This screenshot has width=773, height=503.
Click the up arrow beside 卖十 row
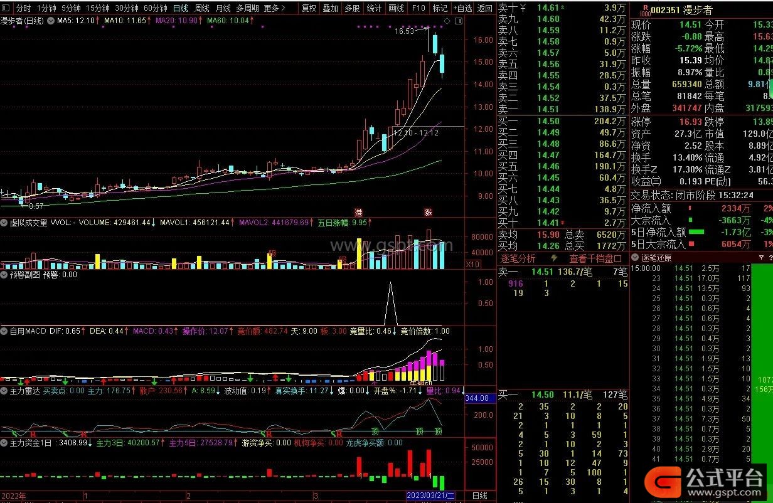[562, 7]
